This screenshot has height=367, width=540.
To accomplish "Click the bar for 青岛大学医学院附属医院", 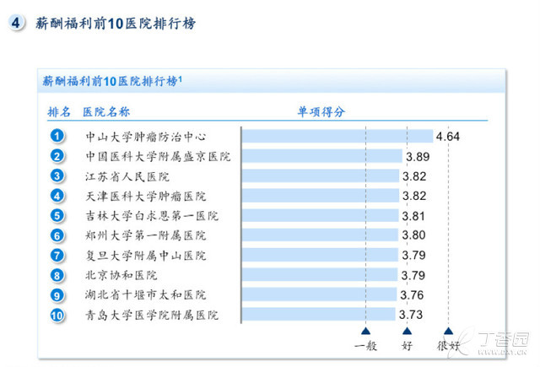I will pyautogui.click(x=319, y=315).
